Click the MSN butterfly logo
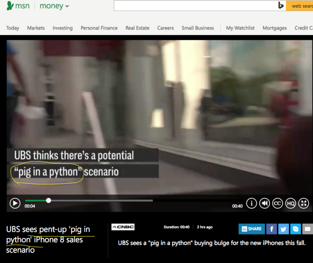 (x=10, y=5)
